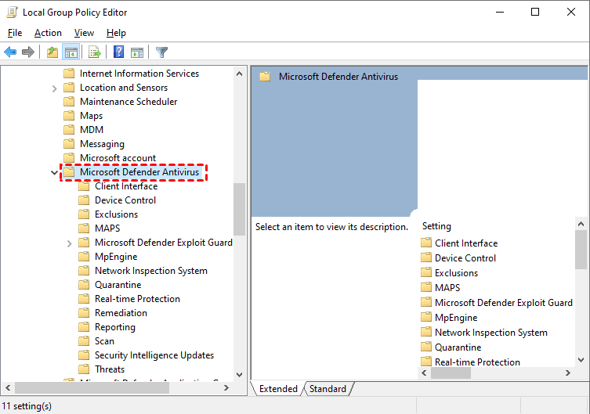590x414 pixels.
Task: Click the Up one level folder icon
Action: pyautogui.click(x=52, y=52)
